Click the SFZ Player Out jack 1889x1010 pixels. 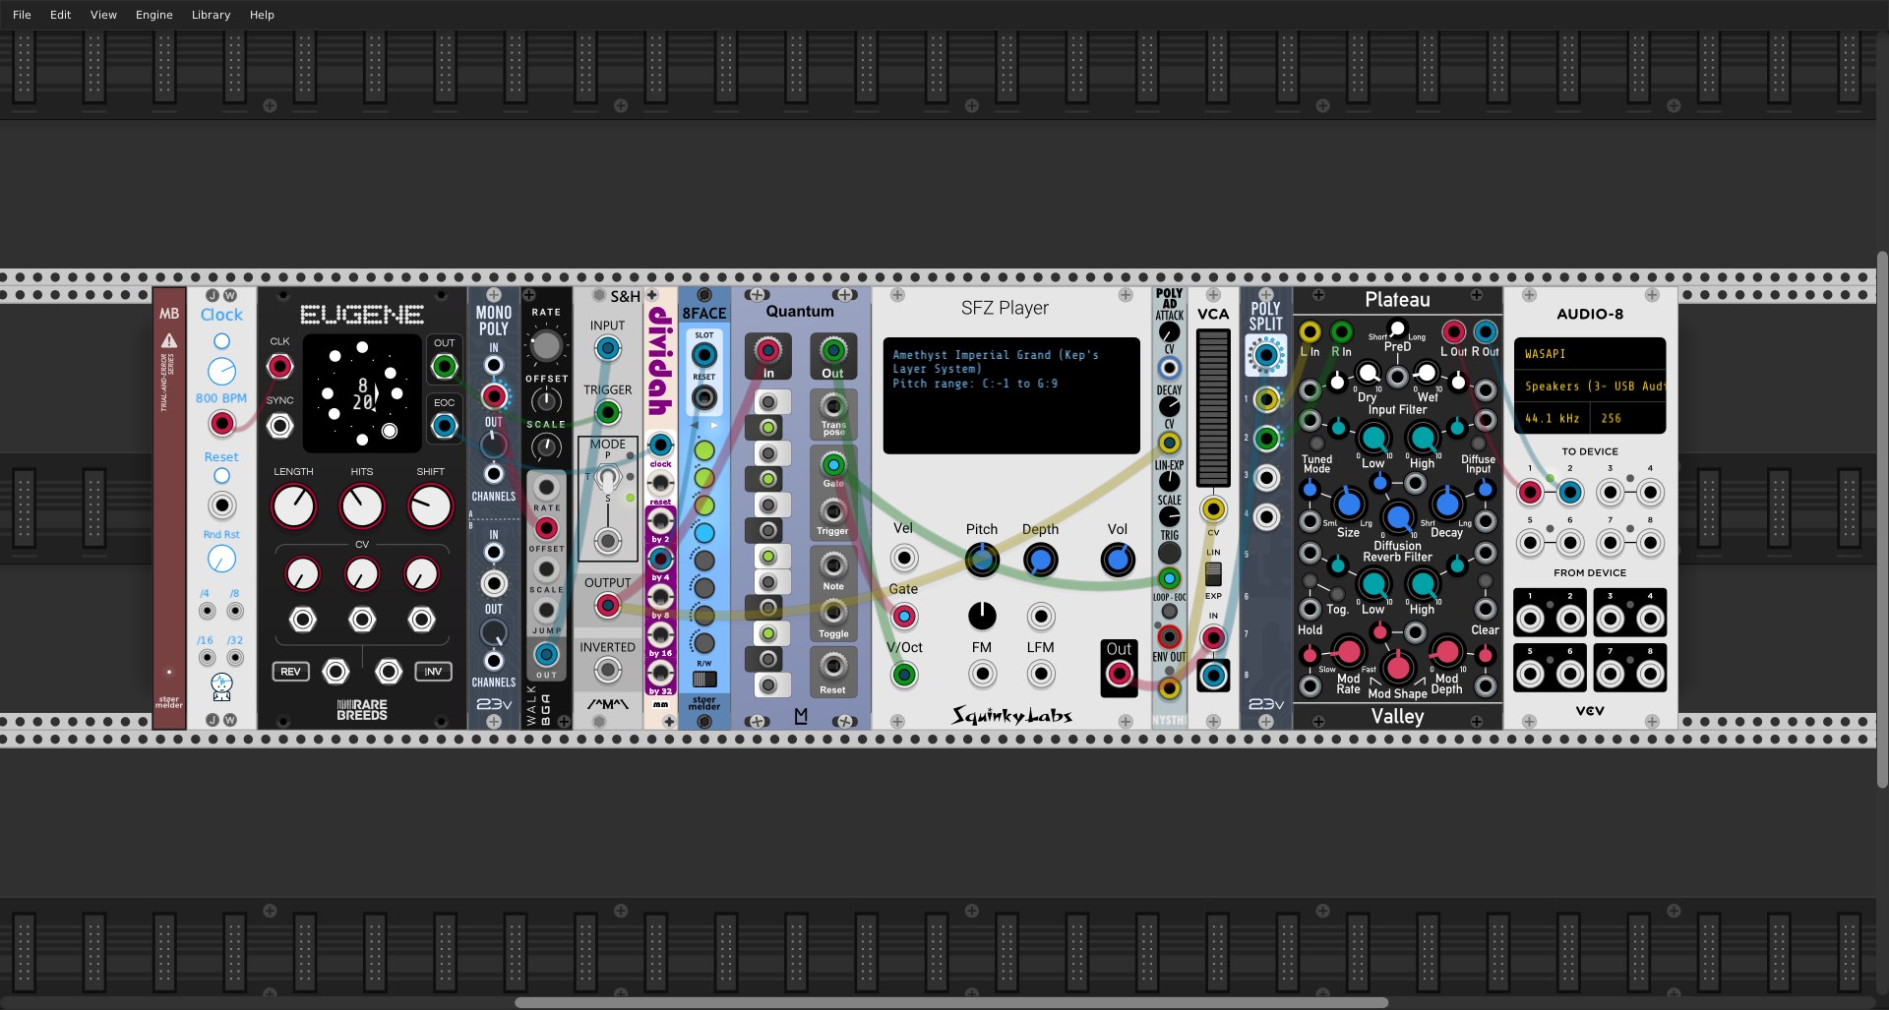[1119, 675]
